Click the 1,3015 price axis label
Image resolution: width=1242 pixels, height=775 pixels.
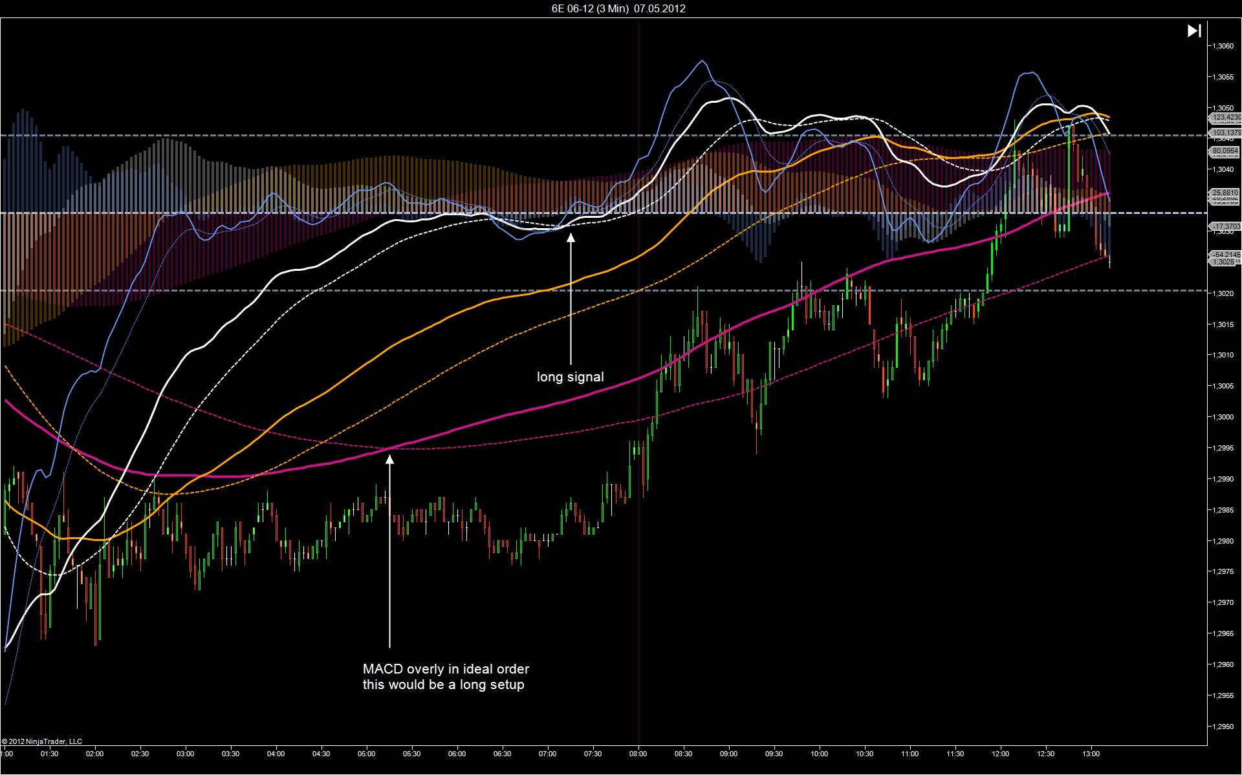click(x=1223, y=324)
